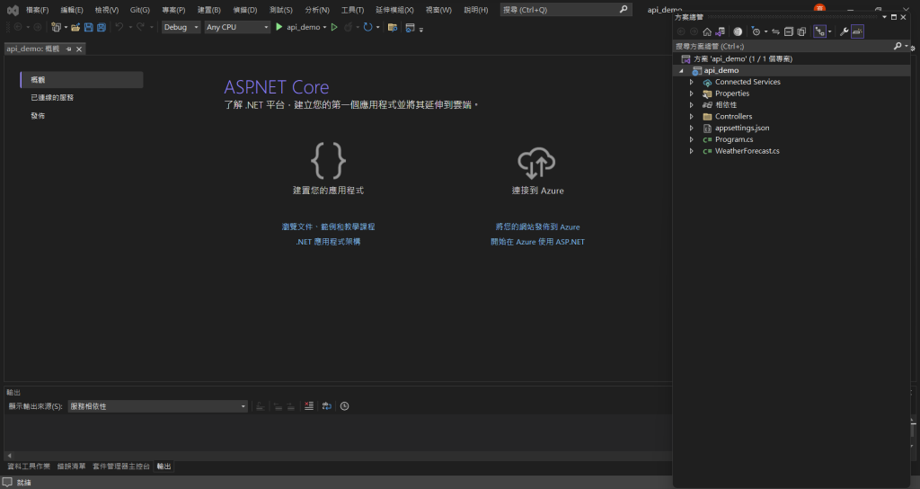920x489 pixels.
Task: Open the Git(G) menu
Action: pyautogui.click(x=139, y=10)
